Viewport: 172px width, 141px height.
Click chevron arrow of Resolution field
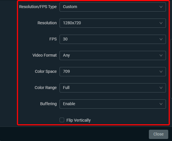pyautogui.click(x=161, y=23)
